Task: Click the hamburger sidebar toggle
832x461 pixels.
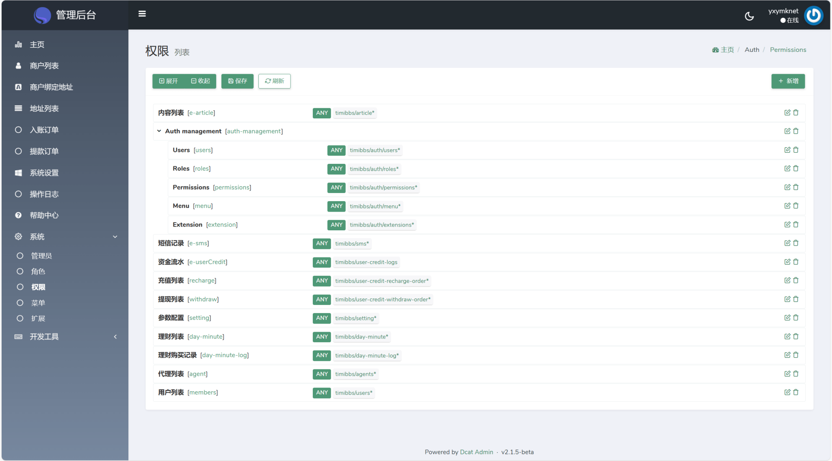Action: pyautogui.click(x=142, y=14)
